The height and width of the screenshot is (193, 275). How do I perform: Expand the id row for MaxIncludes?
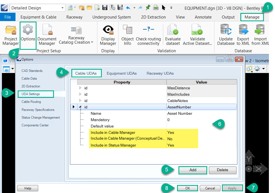(x=80, y=94)
